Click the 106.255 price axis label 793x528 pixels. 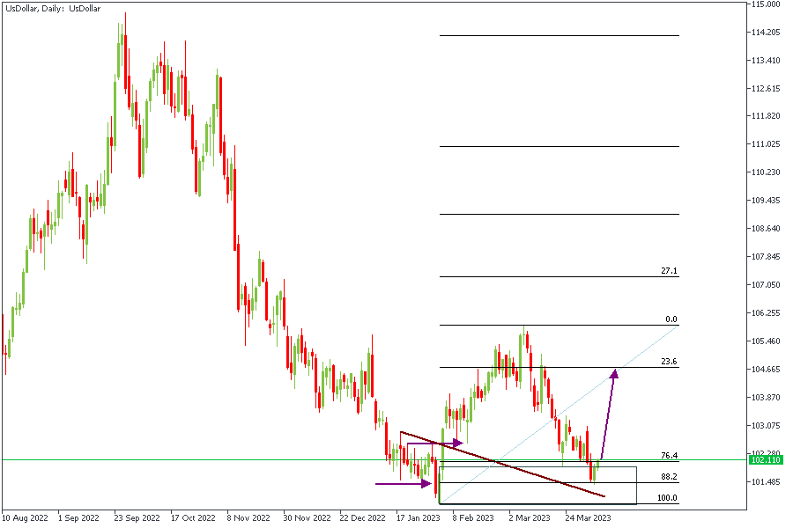pos(765,312)
